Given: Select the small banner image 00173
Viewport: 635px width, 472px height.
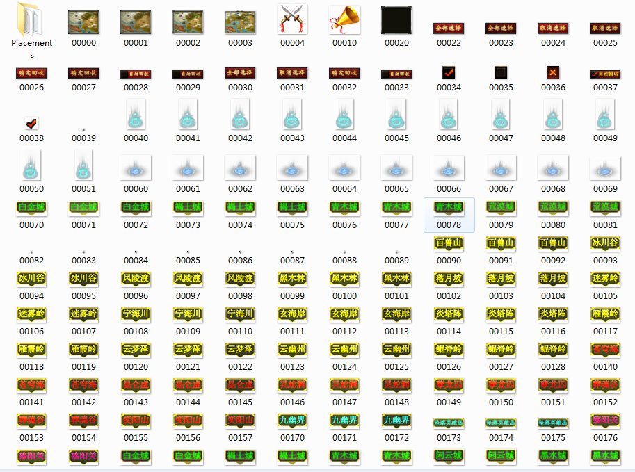Looking at the screenshot, I should pyautogui.click(x=449, y=422).
